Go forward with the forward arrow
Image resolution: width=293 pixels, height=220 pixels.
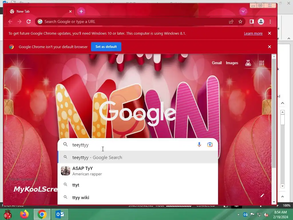(19, 21)
